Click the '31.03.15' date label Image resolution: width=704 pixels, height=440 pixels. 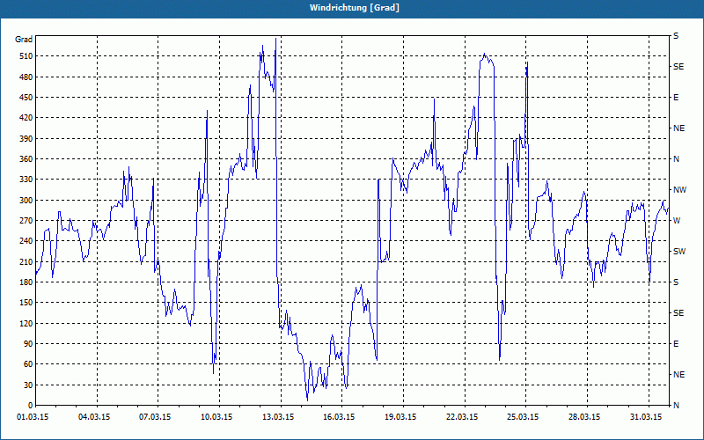(x=646, y=417)
